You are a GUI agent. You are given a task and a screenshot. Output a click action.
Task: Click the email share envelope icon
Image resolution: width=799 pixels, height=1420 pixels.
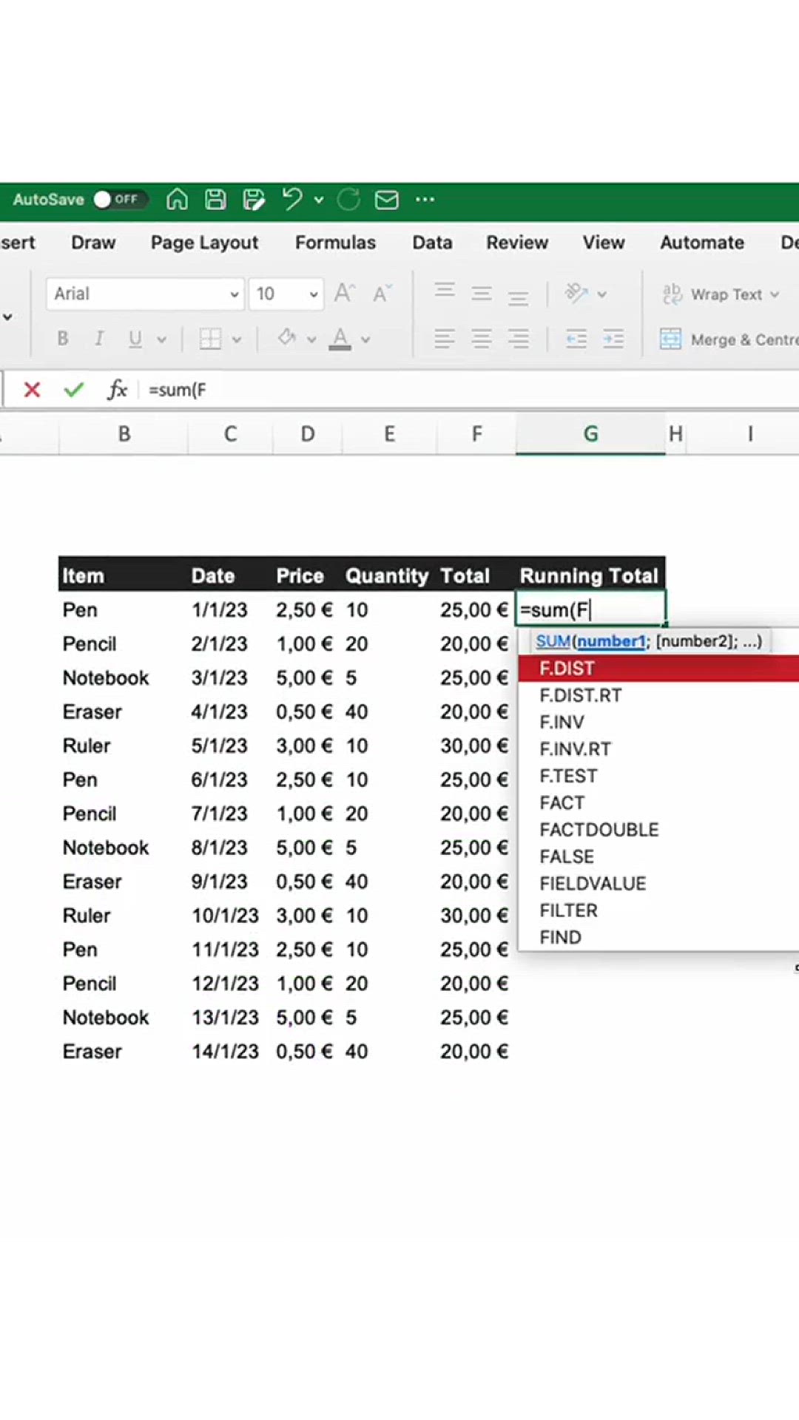pyautogui.click(x=386, y=200)
